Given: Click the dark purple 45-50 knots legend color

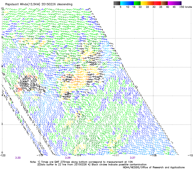Looking at the screenshot, I should pyautogui.click(x=178, y=3).
